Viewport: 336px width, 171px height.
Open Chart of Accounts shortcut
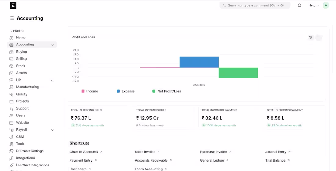(86, 152)
